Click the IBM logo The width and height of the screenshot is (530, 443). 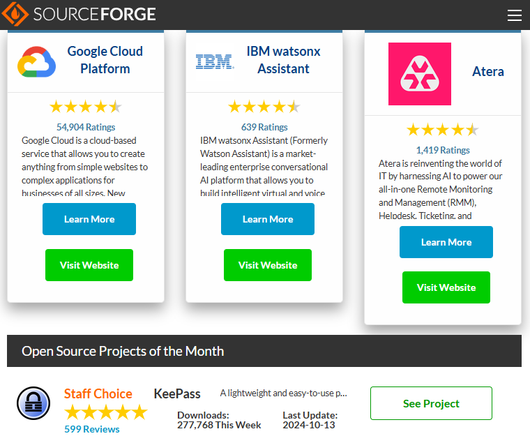click(x=215, y=61)
